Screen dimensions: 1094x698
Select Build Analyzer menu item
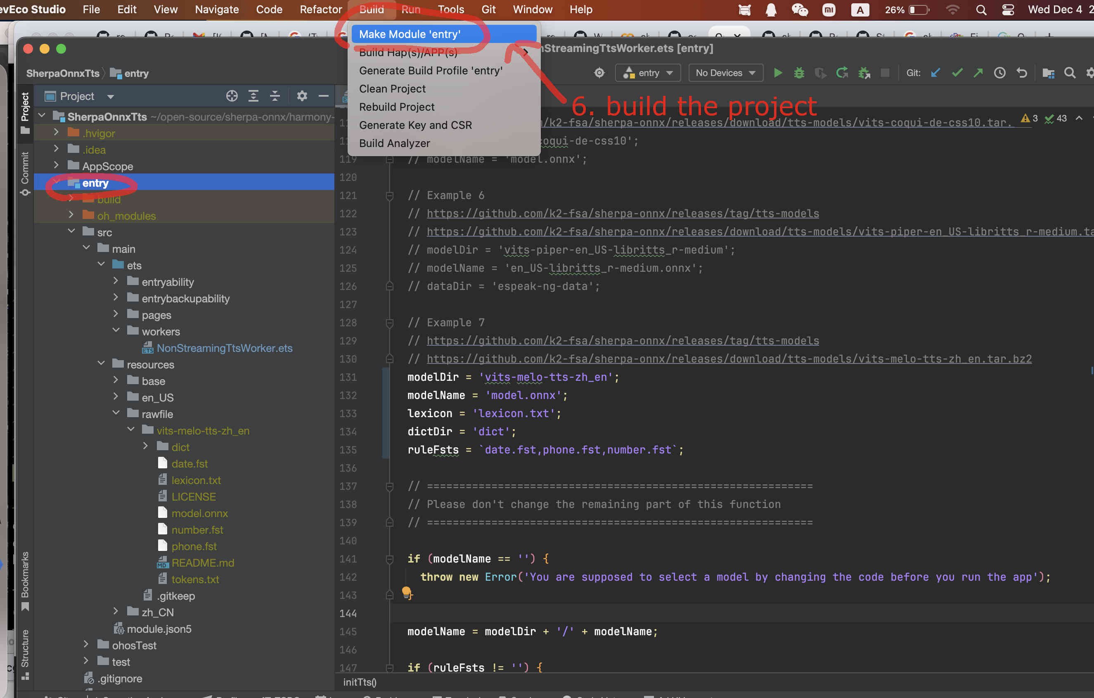444,143
